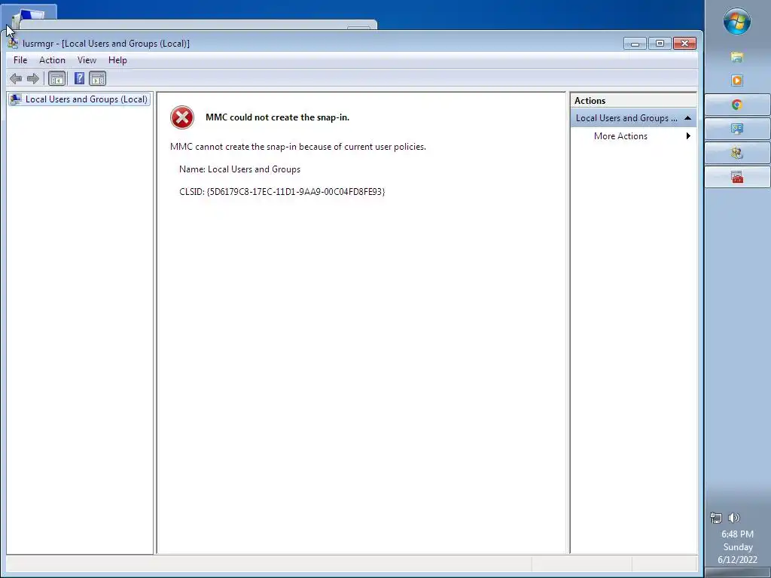The width and height of the screenshot is (771, 578).
Task: Click the Back arrow in toolbar
Action: [16, 78]
